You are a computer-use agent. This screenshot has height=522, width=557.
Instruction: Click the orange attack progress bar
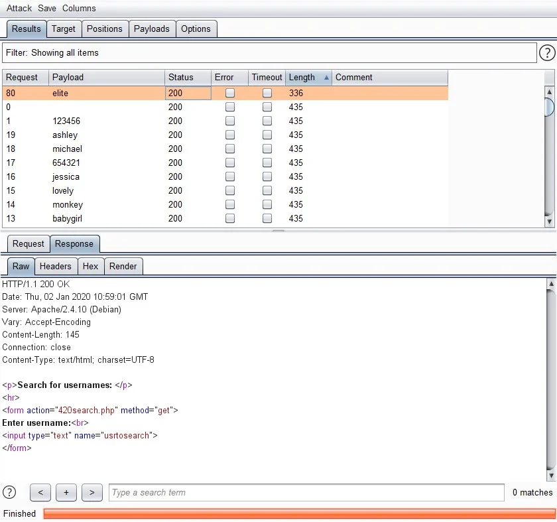tap(298, 513)
